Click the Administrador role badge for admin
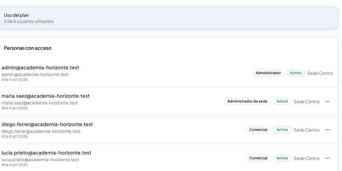Viewport: 342px width, 171px height. (268, 73)
